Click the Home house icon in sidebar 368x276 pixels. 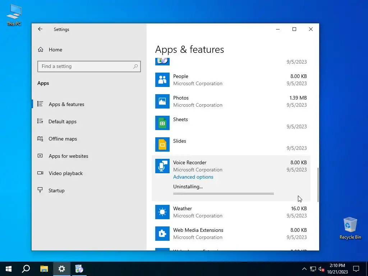pyautogui.click(x=41, y=50)
